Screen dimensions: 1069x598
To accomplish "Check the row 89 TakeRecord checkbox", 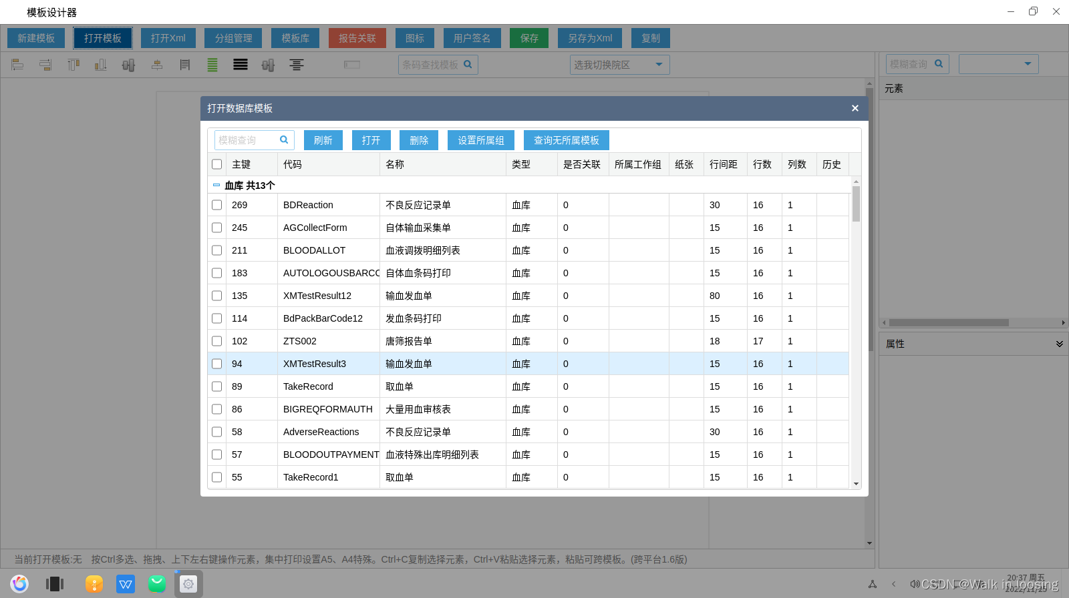I will [x=217, y=386].
